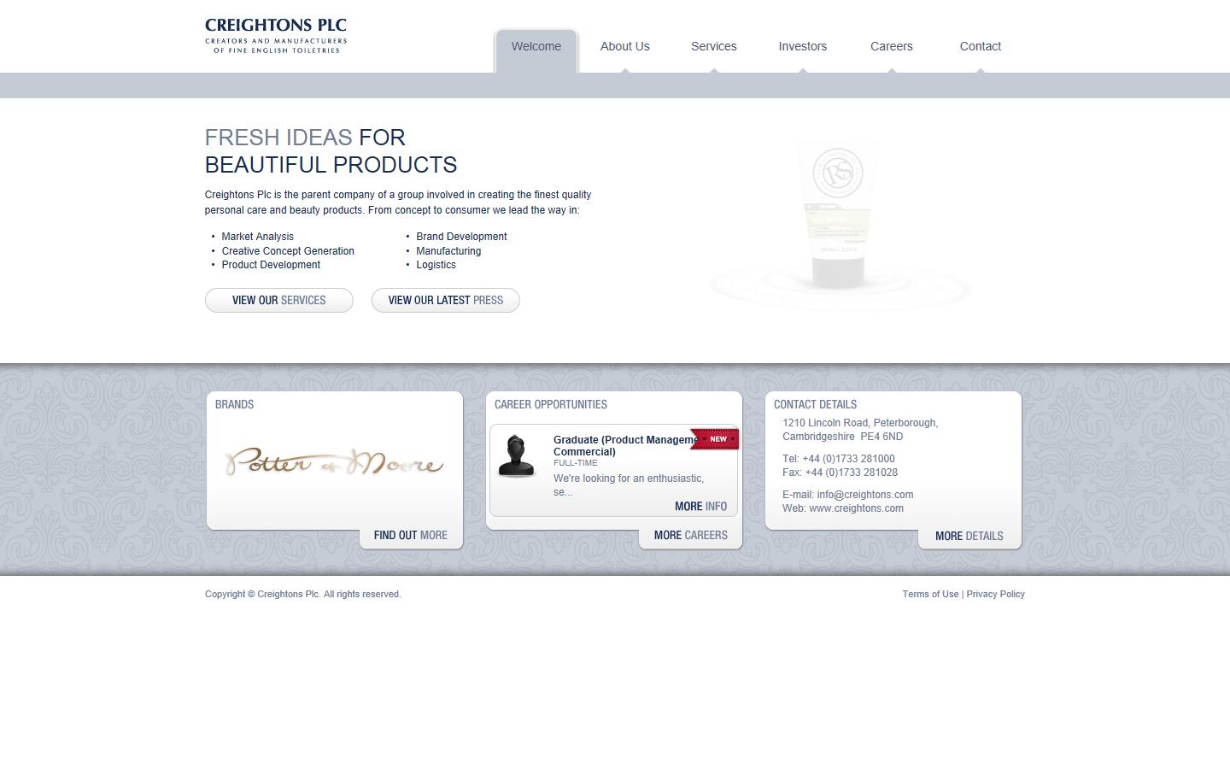Click MORE INFO on the graduate vacancy
This screenshot has width=1230, height=769.
700,506
